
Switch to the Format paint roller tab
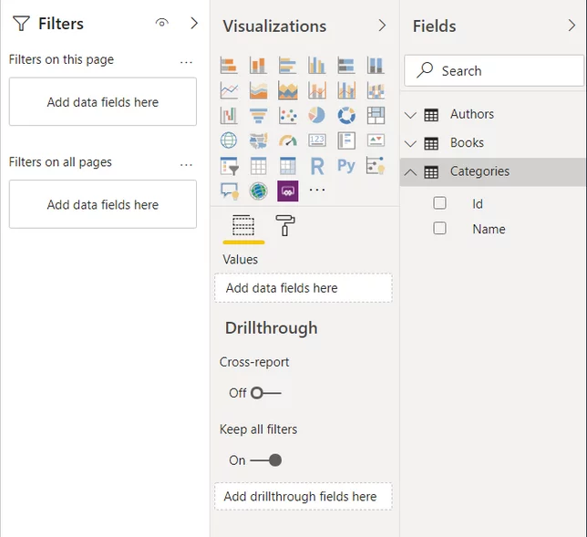coord(285,225)
